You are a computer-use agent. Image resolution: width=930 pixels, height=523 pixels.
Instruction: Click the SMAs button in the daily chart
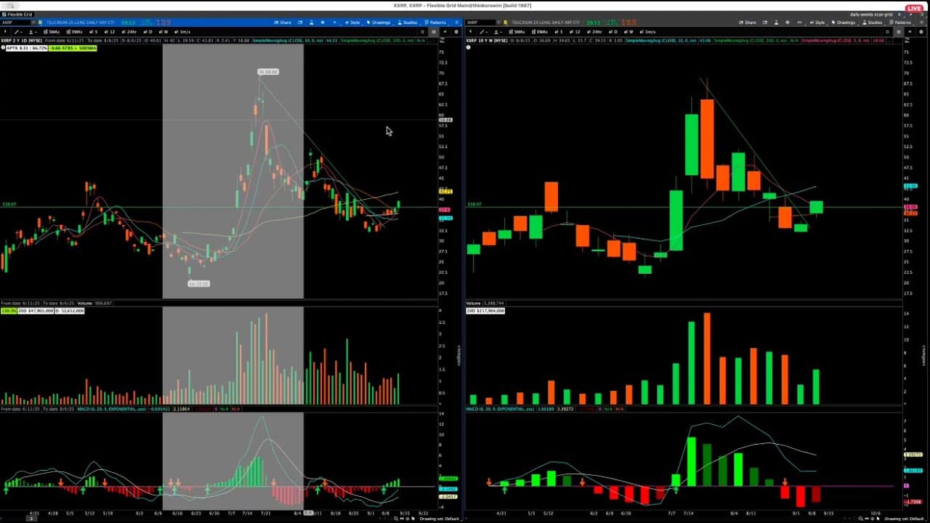tap(52, 32)
